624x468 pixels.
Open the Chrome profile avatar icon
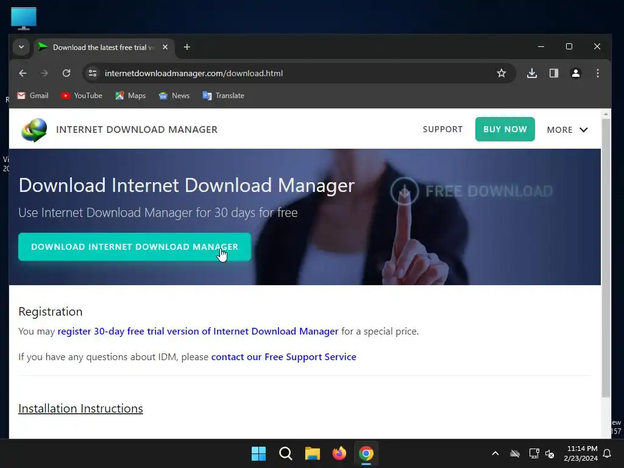coord(575,73)
